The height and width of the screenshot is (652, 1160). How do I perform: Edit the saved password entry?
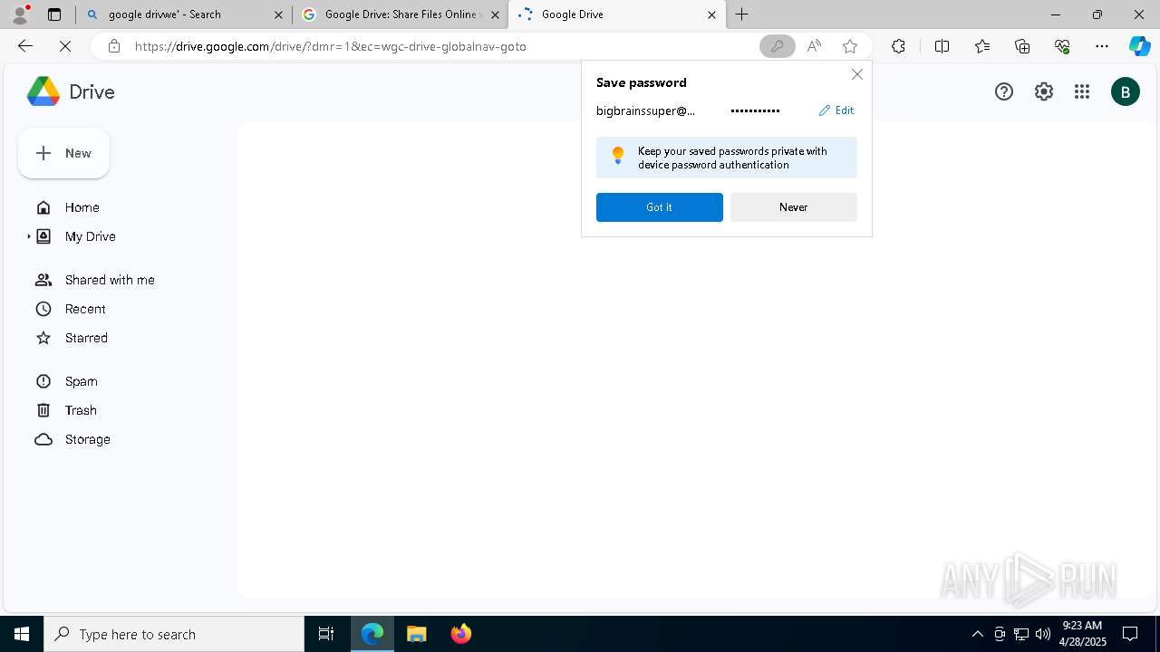coord(836,110)
